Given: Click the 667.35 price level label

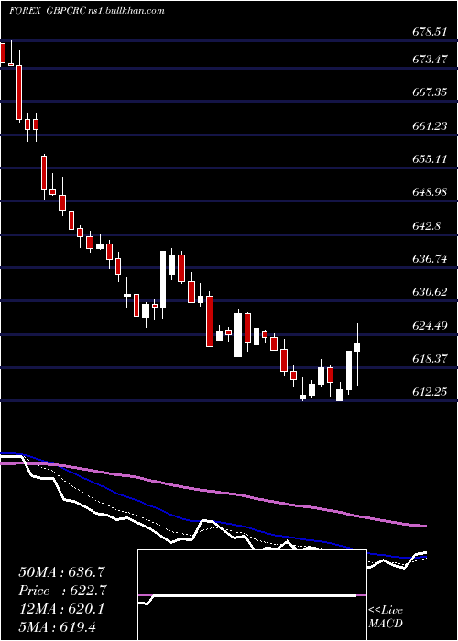Looking at the screenshot, I should click(430, 92).
